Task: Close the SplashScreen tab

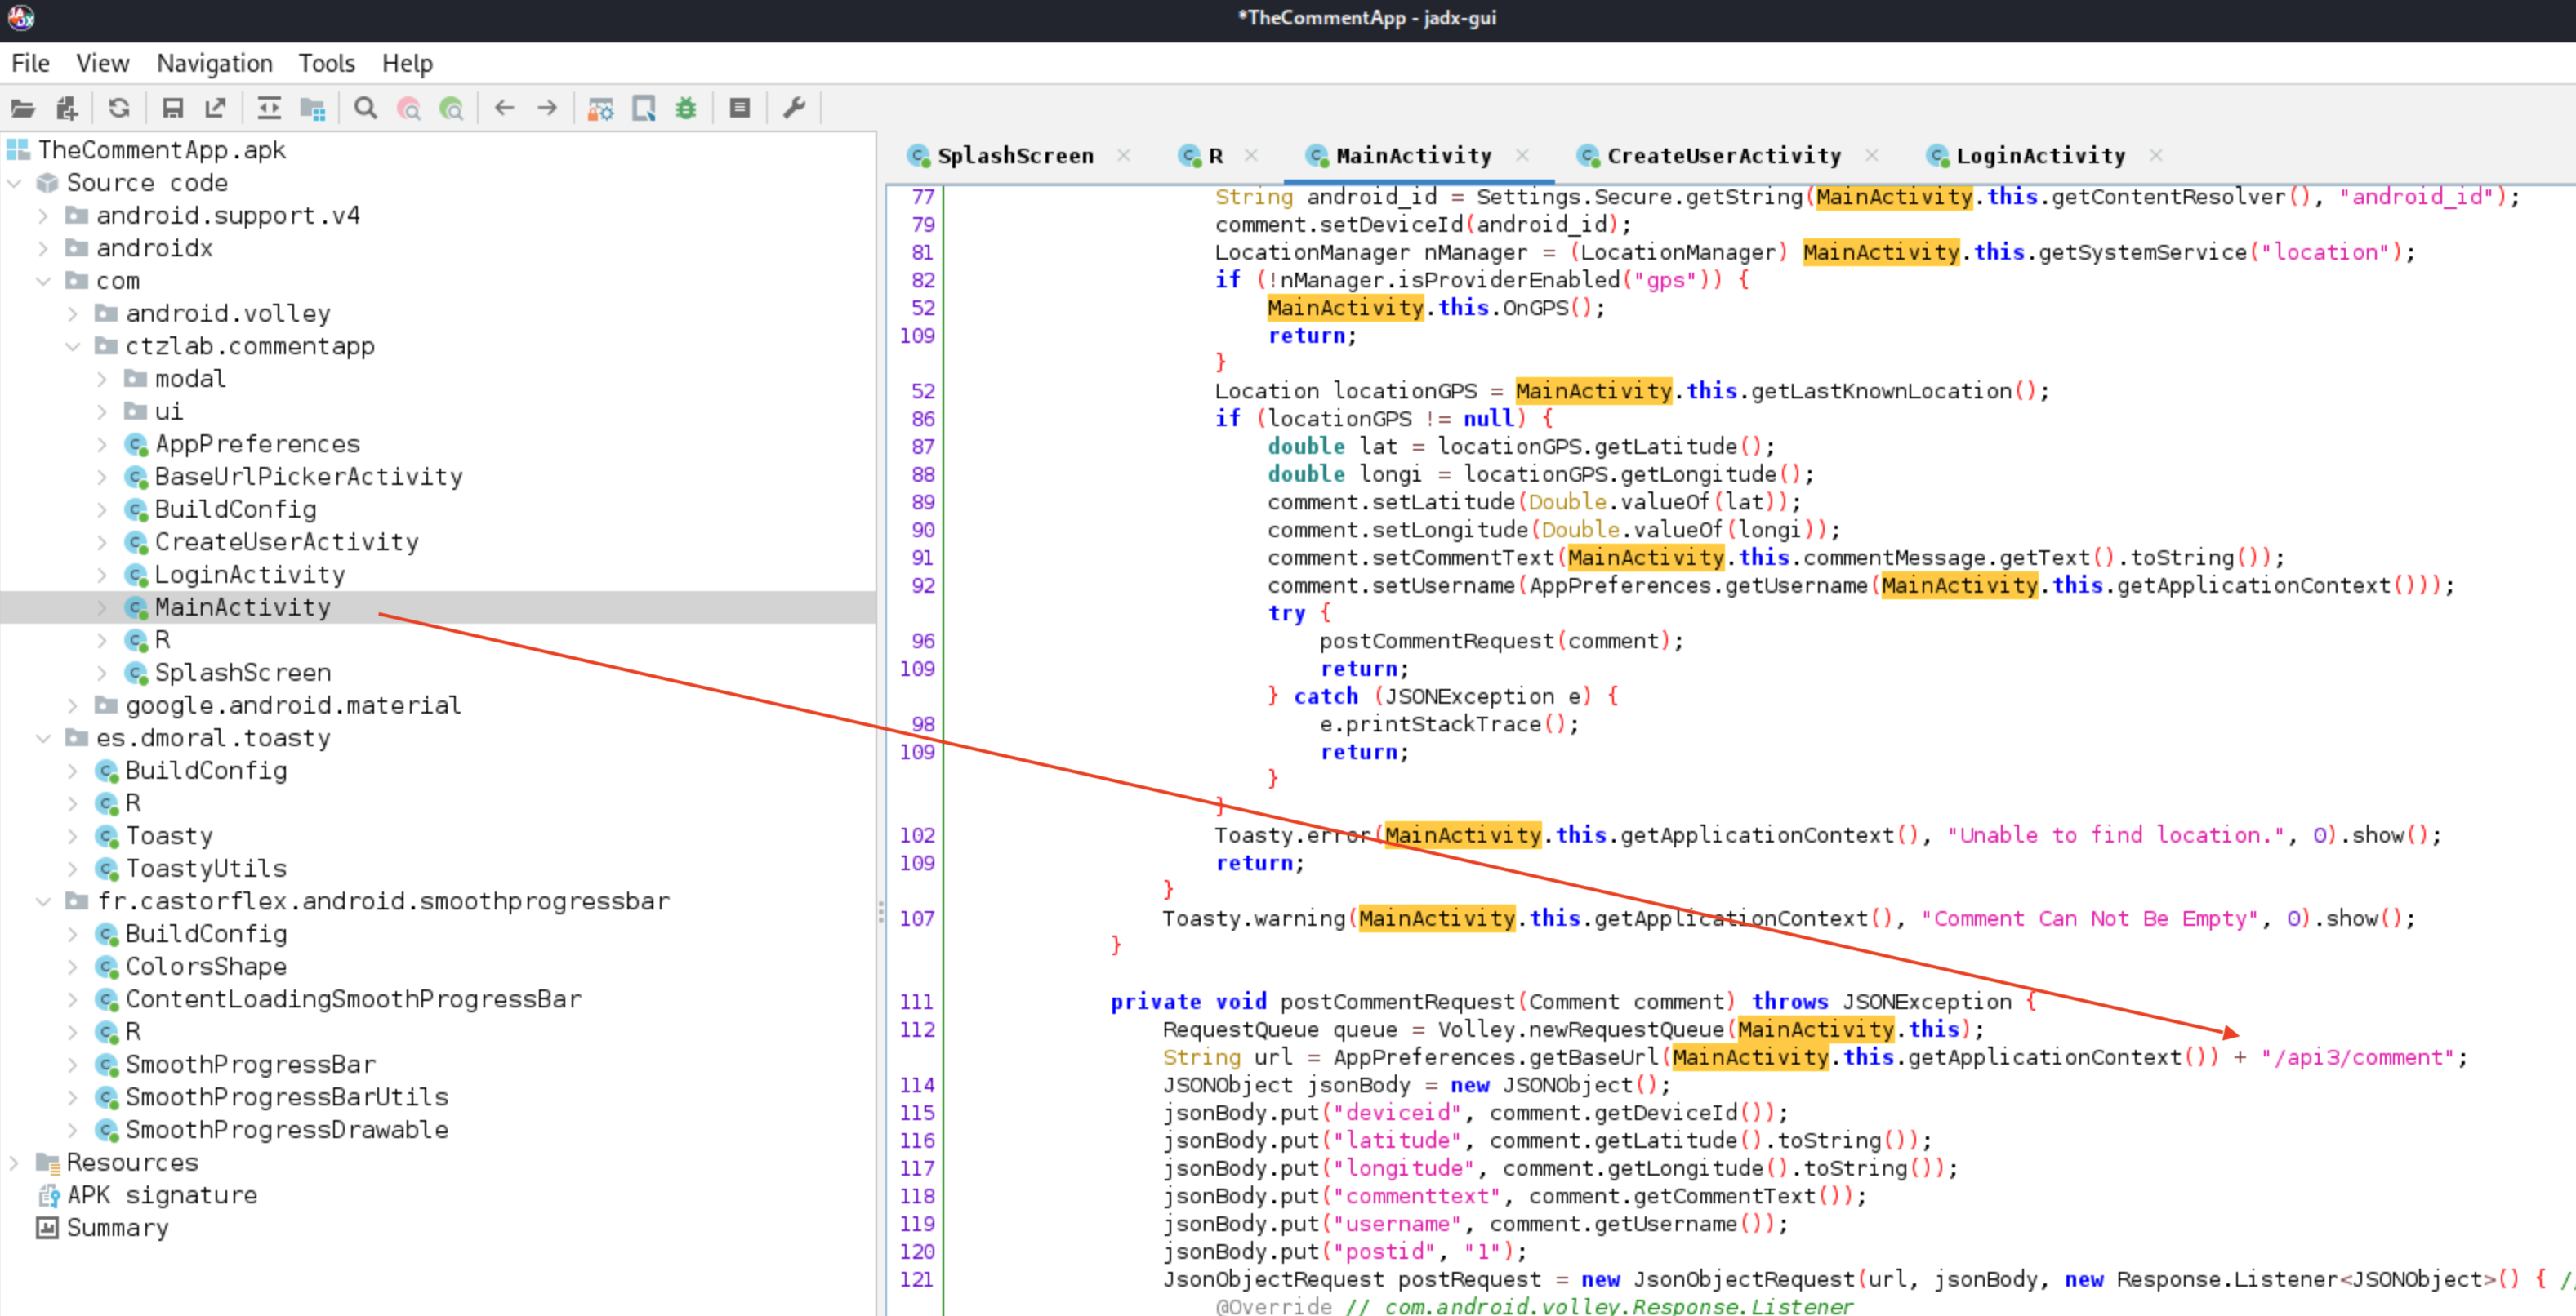Action: (1124, 156)
